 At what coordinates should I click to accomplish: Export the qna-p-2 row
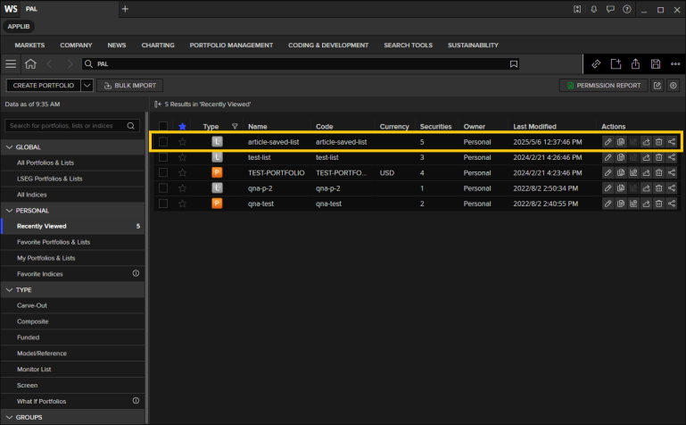(x=646, y=188)
